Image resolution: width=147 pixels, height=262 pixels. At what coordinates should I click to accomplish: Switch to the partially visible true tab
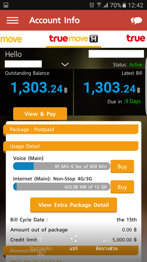click(136, 38)
